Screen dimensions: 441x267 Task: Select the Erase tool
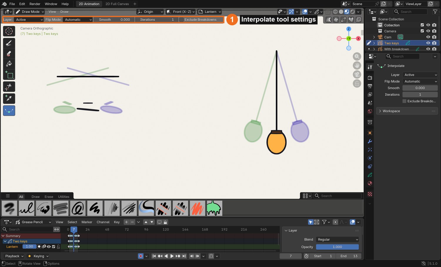click(9, 53)
